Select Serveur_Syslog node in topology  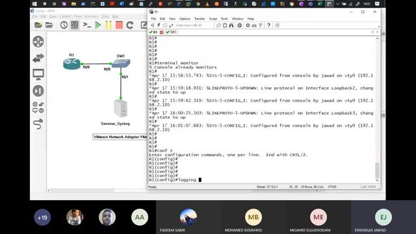[121, 108]
